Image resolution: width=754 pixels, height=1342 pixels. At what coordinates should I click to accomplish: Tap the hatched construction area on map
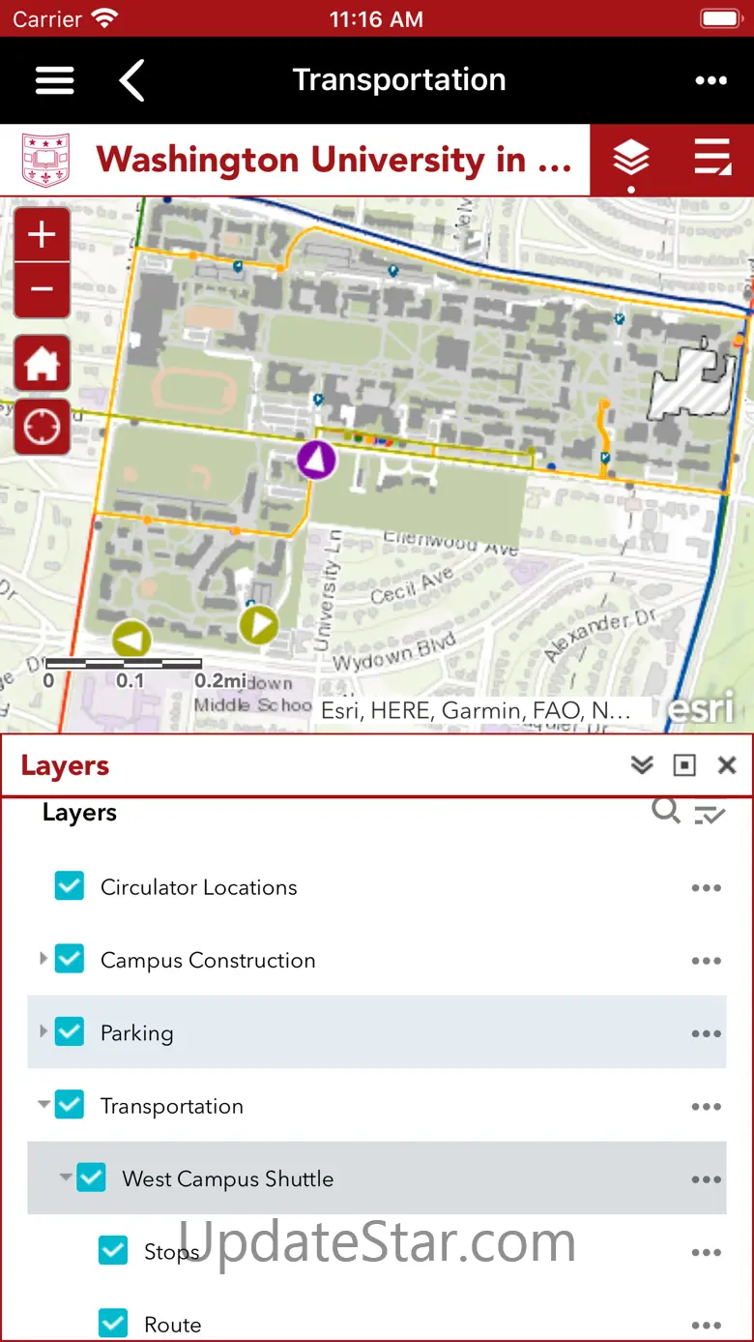[692, 380]
